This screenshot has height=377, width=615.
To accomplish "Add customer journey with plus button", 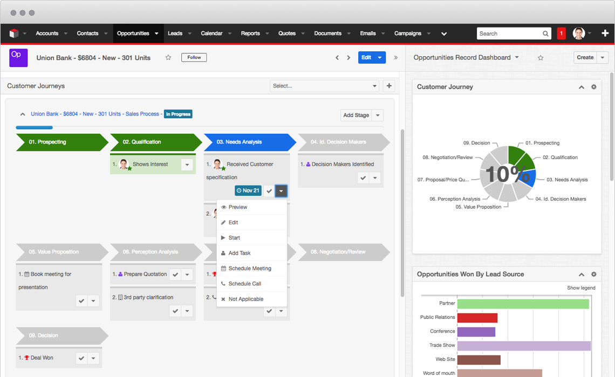I will 389,86.
